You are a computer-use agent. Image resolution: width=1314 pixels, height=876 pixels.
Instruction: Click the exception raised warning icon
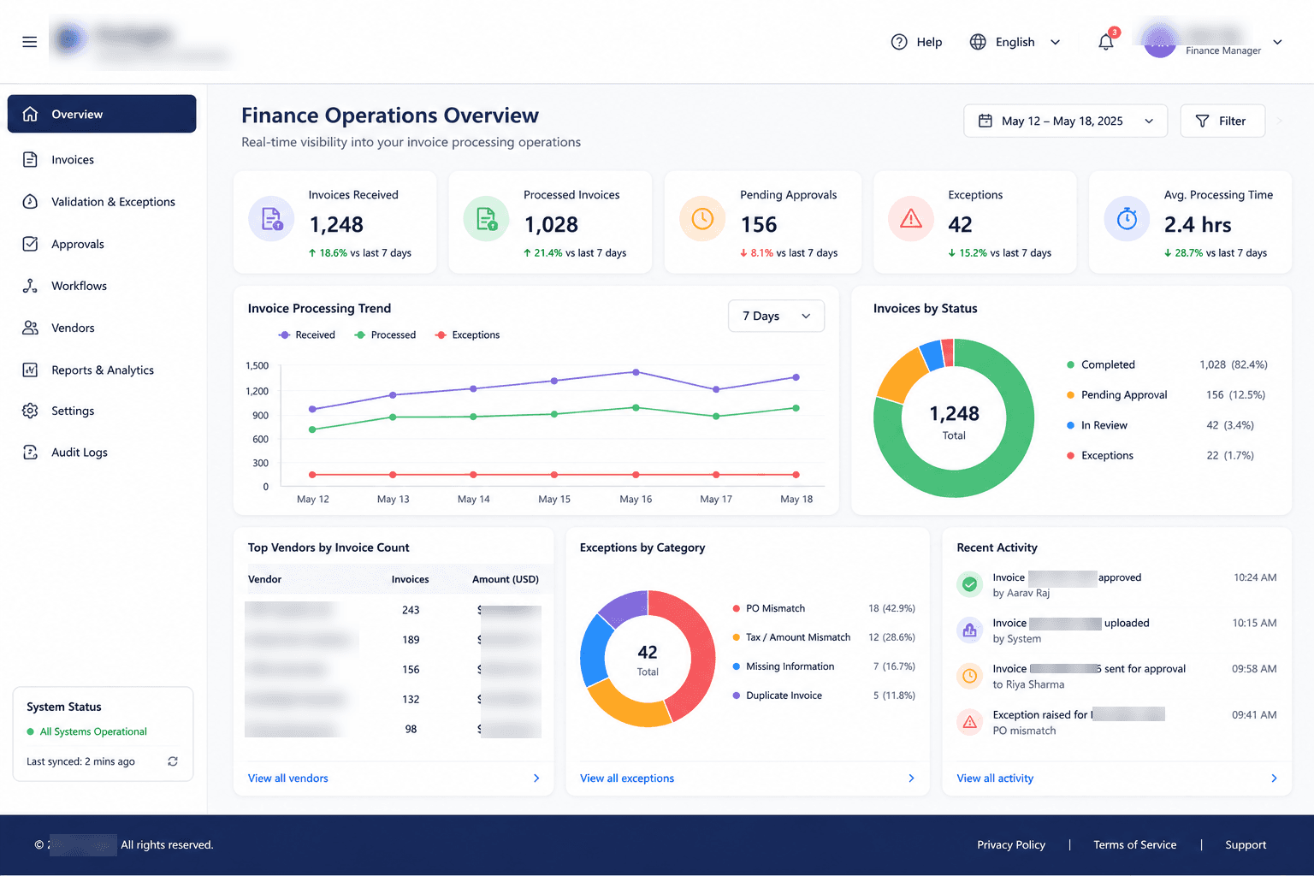[x=970, y=722]
